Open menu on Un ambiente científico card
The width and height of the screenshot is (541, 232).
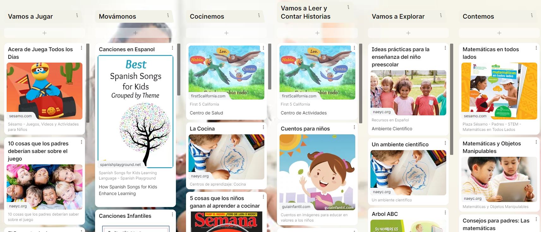click(x=445, y=143)
